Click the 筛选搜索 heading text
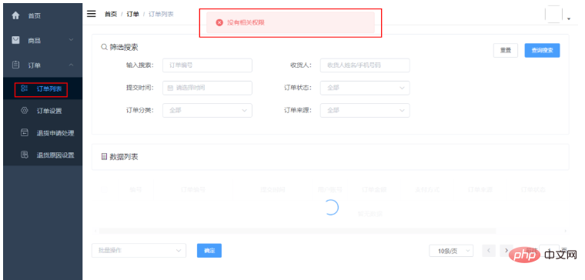The height and width of the screenshot is (280, 585). pos(124,48)
